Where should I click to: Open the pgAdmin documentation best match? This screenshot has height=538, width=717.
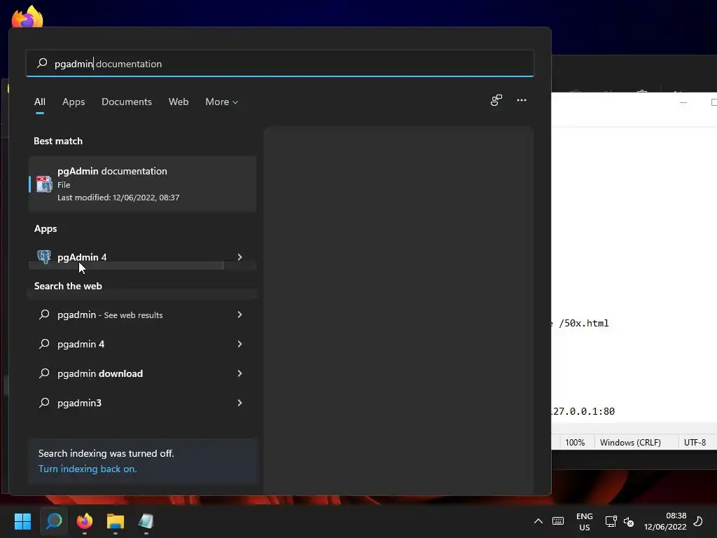pos(142,184)
